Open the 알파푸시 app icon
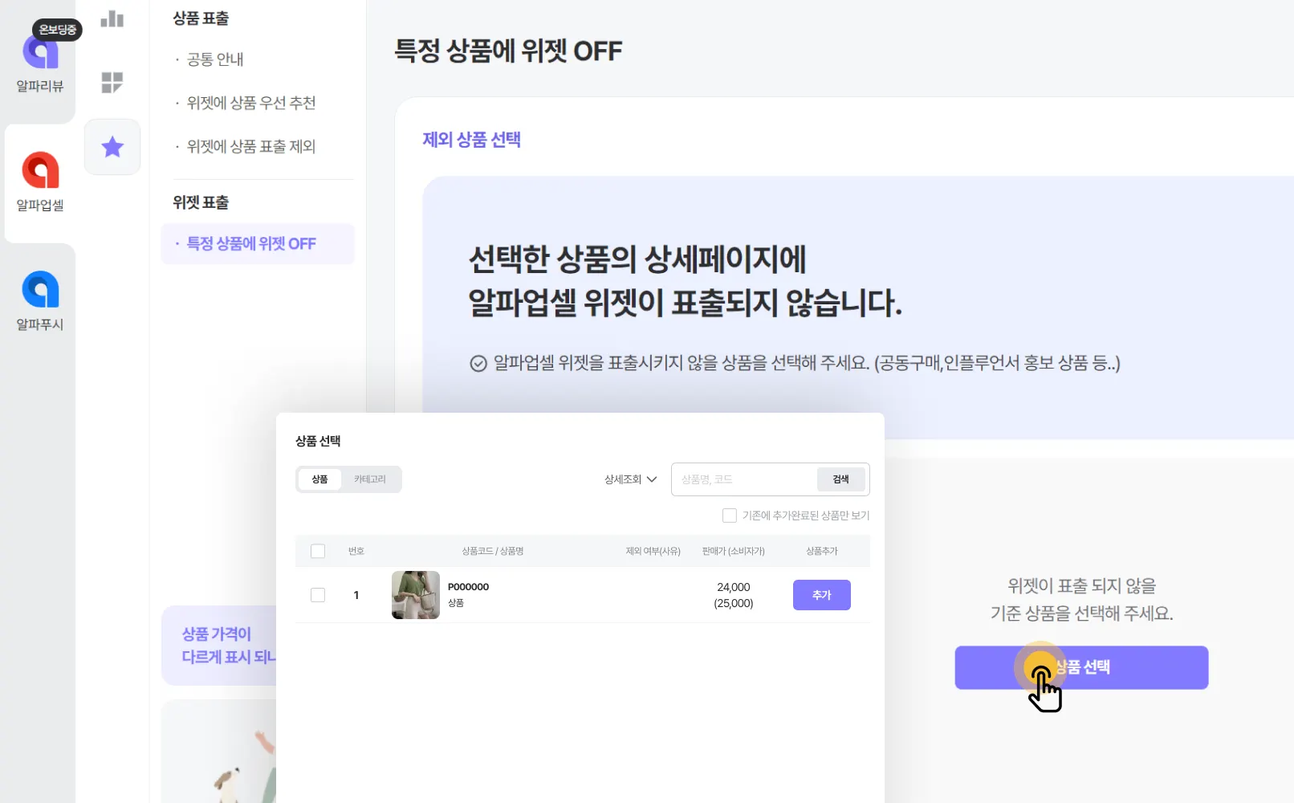Viewport: 1294px width, 803px height. pyautogui.click(x=40, y=289)
